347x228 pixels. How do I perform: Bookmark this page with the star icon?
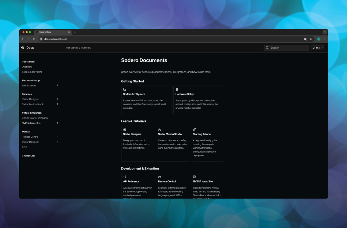coord(311,39)
